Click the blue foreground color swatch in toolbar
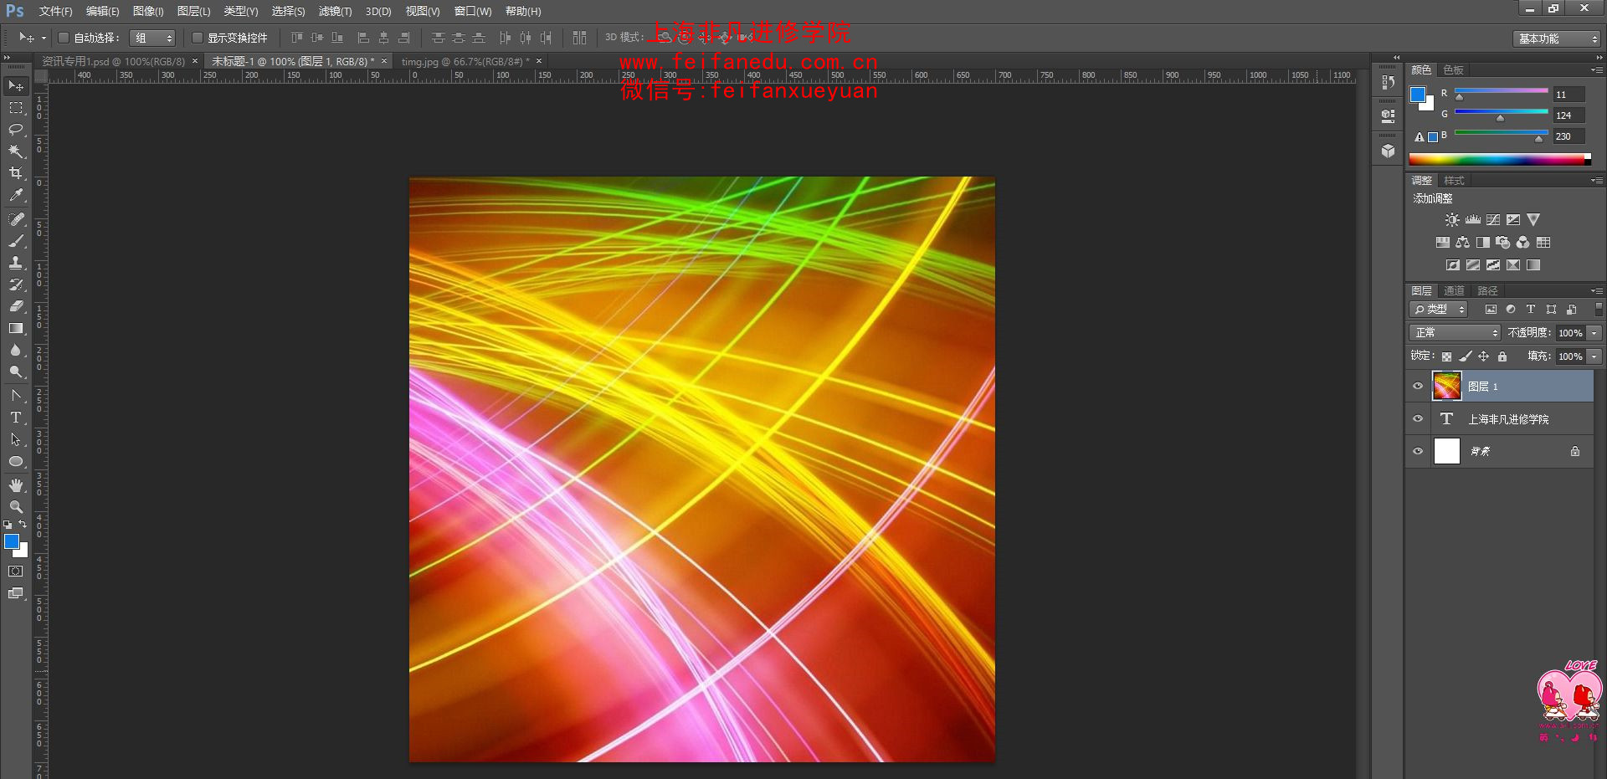 pyautogui.click(x=12, y=542)
